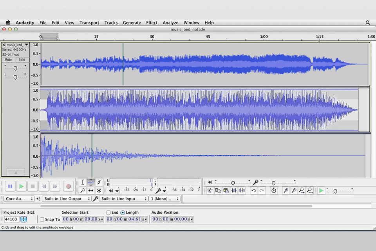This screenshot has width=376, height=251.
Task: Click the Paste clipboard icon
Action: (x=226, y=191)
